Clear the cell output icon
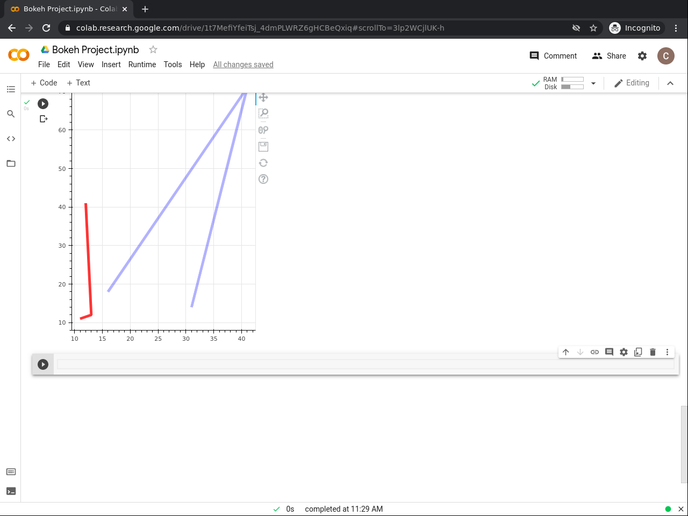This screenshot has height=516, width=688. (44, 119)
